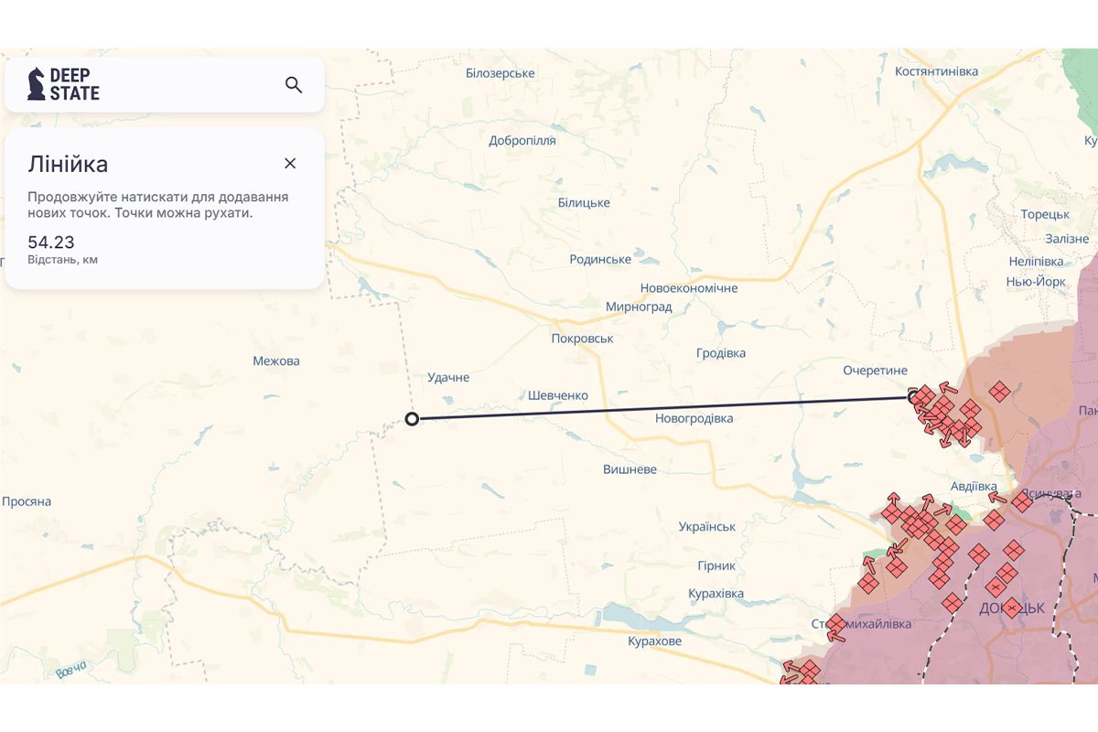The image size is (1098, 732).
Task: Click the 54.23 distance value
Action: click(51, 242)
